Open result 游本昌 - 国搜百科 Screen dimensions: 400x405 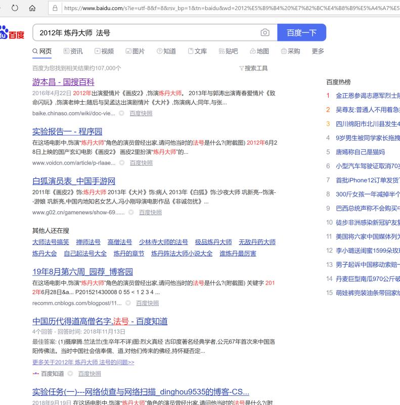pyautogui.click(x=63, y=82)
